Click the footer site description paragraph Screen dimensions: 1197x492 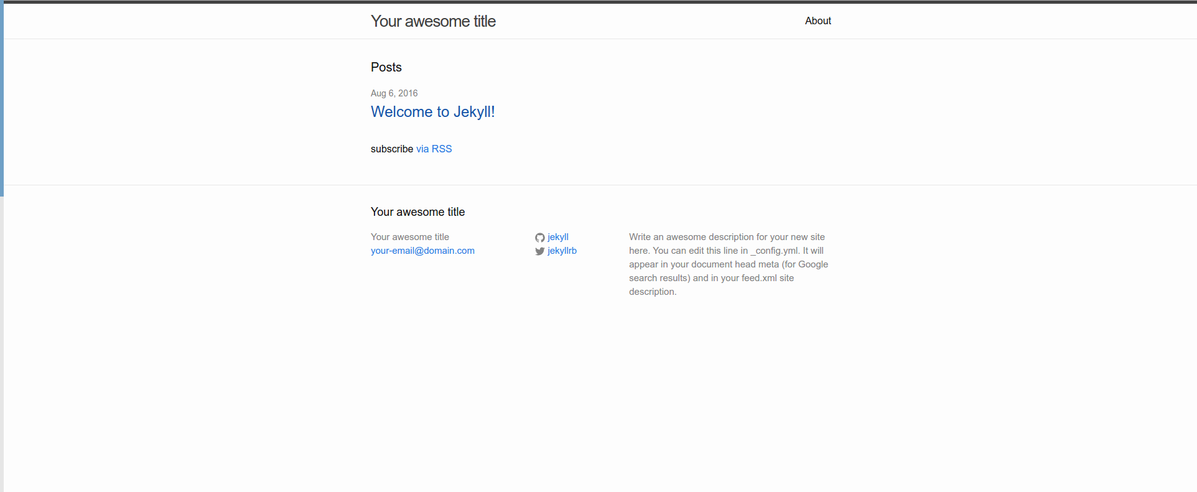(x=729, y=264)
